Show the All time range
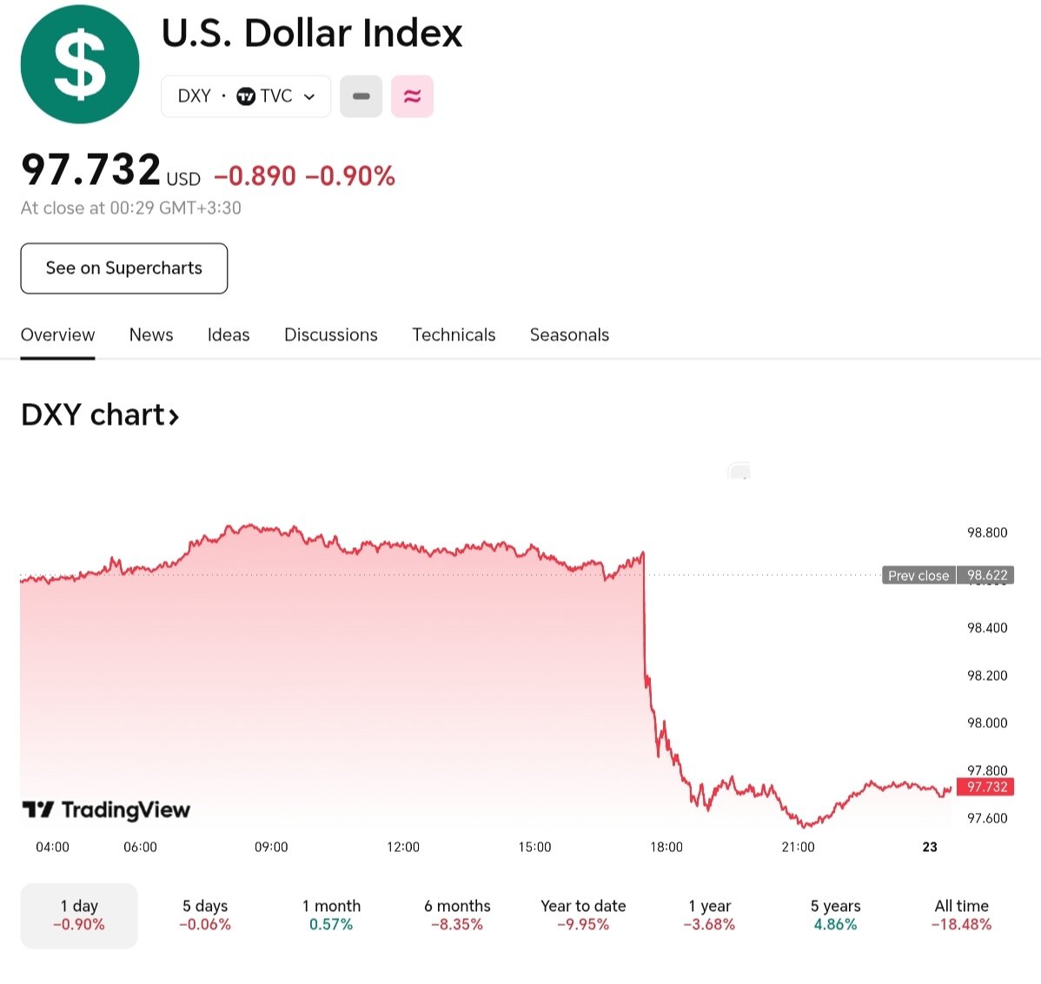The width and height of the screenshot is (1041, 984). click(x=961, y=915)
